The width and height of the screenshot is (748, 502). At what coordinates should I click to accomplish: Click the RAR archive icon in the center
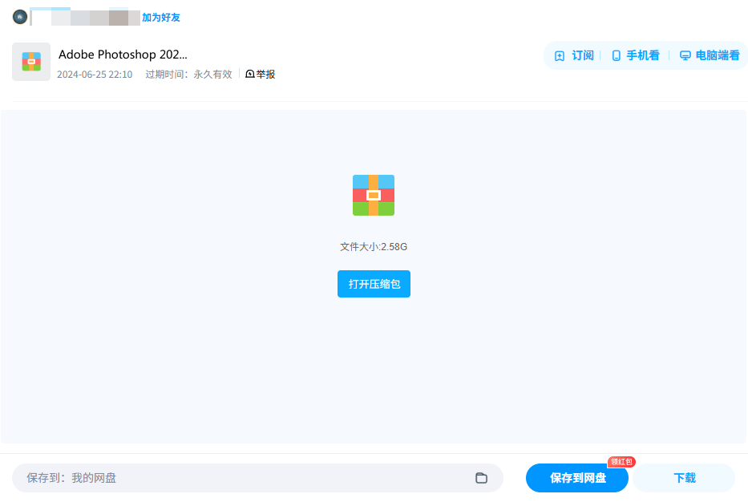(373, 195)
